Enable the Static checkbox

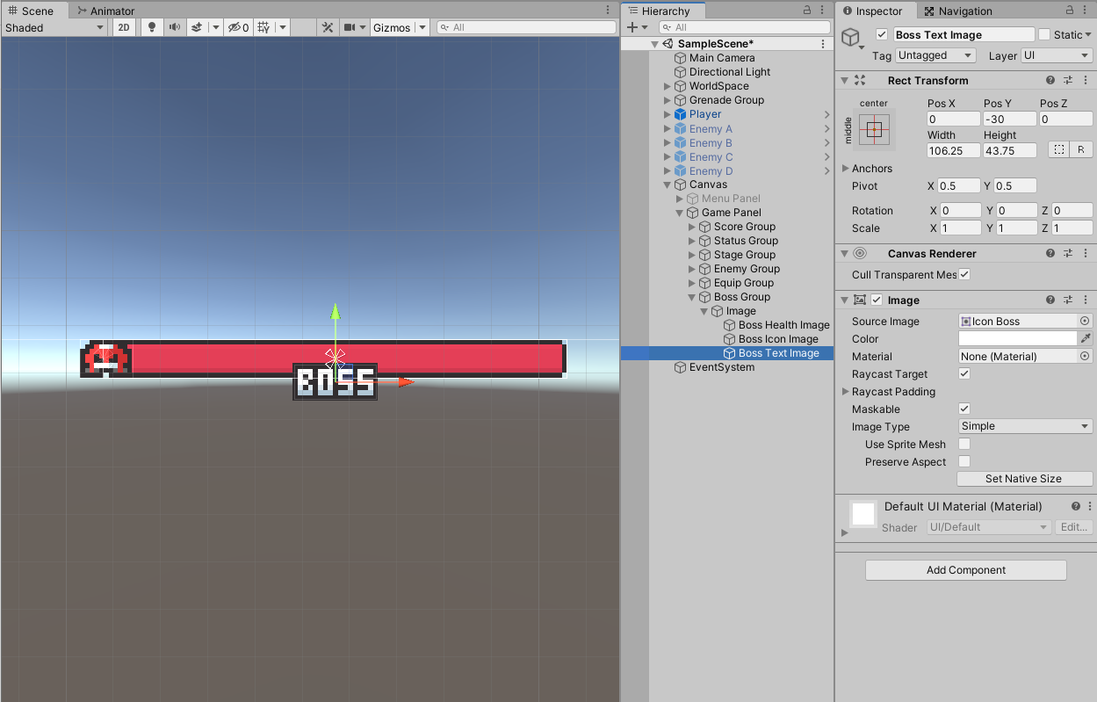(1044, 35)
